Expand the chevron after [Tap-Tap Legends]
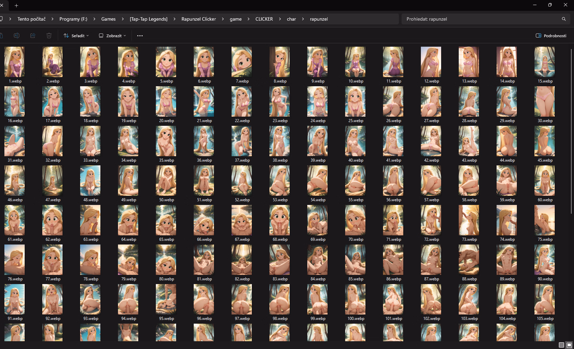 [174, 19]
